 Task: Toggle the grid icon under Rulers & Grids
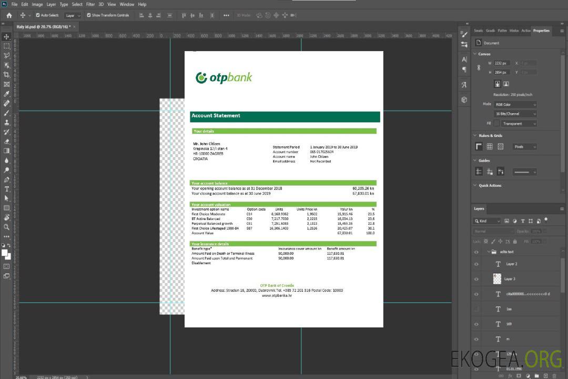tap(490, 147)
